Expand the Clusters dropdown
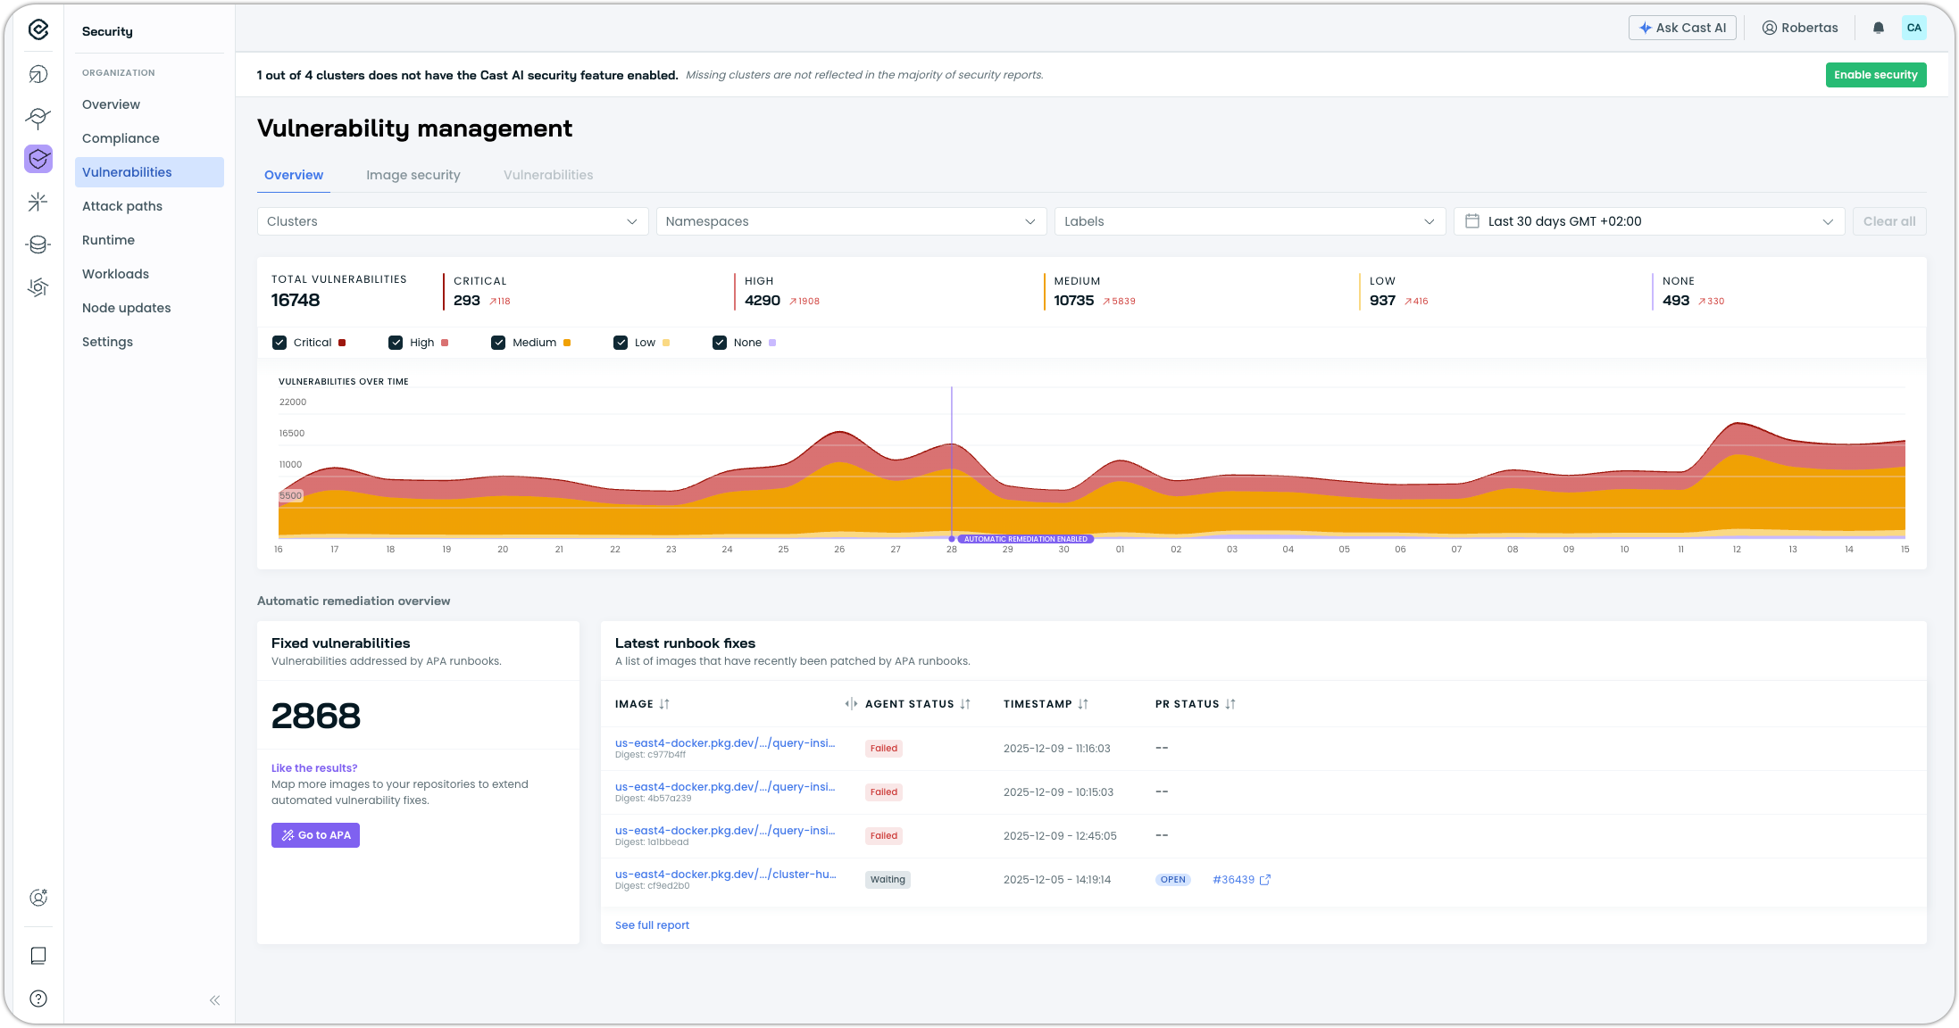The width and height of the screenshot is (1959, 1028). [452, 221]
